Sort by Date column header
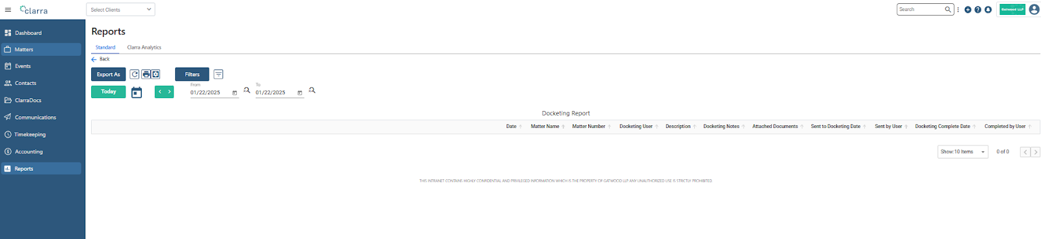This screenshot has width=1041, height=239. 514,127
